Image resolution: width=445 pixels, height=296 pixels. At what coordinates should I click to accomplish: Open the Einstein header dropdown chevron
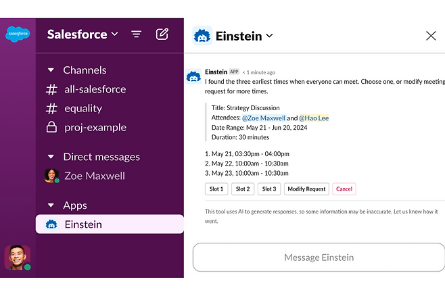269,36
